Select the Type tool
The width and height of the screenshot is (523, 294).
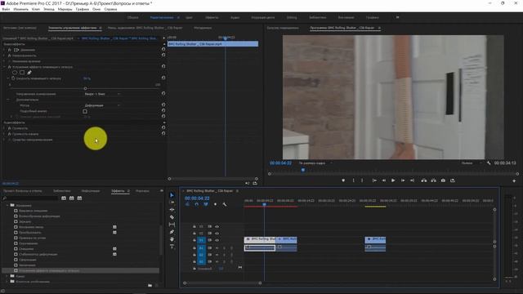coord(172,247)
